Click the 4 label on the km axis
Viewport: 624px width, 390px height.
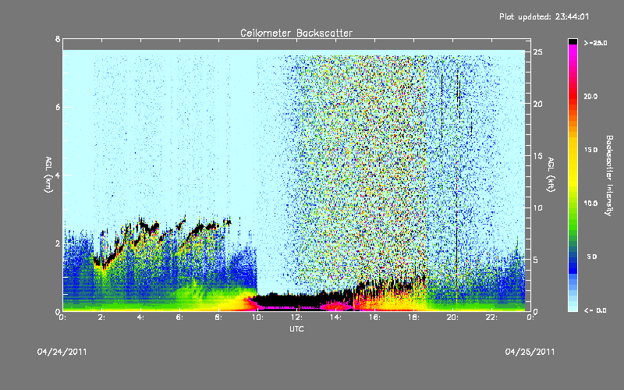tap(58, 175)
